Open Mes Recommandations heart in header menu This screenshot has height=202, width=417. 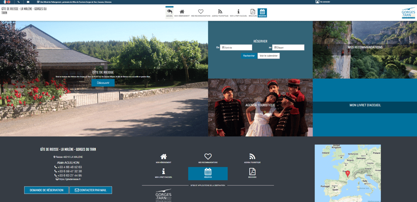[x=201, y=13]
